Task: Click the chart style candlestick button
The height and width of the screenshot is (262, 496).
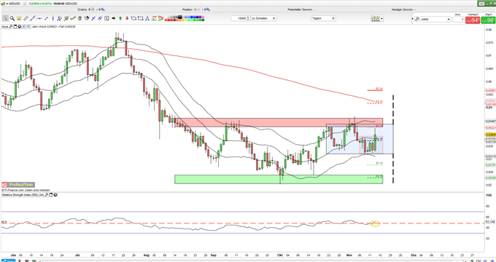Action: (x=376, y=18)
